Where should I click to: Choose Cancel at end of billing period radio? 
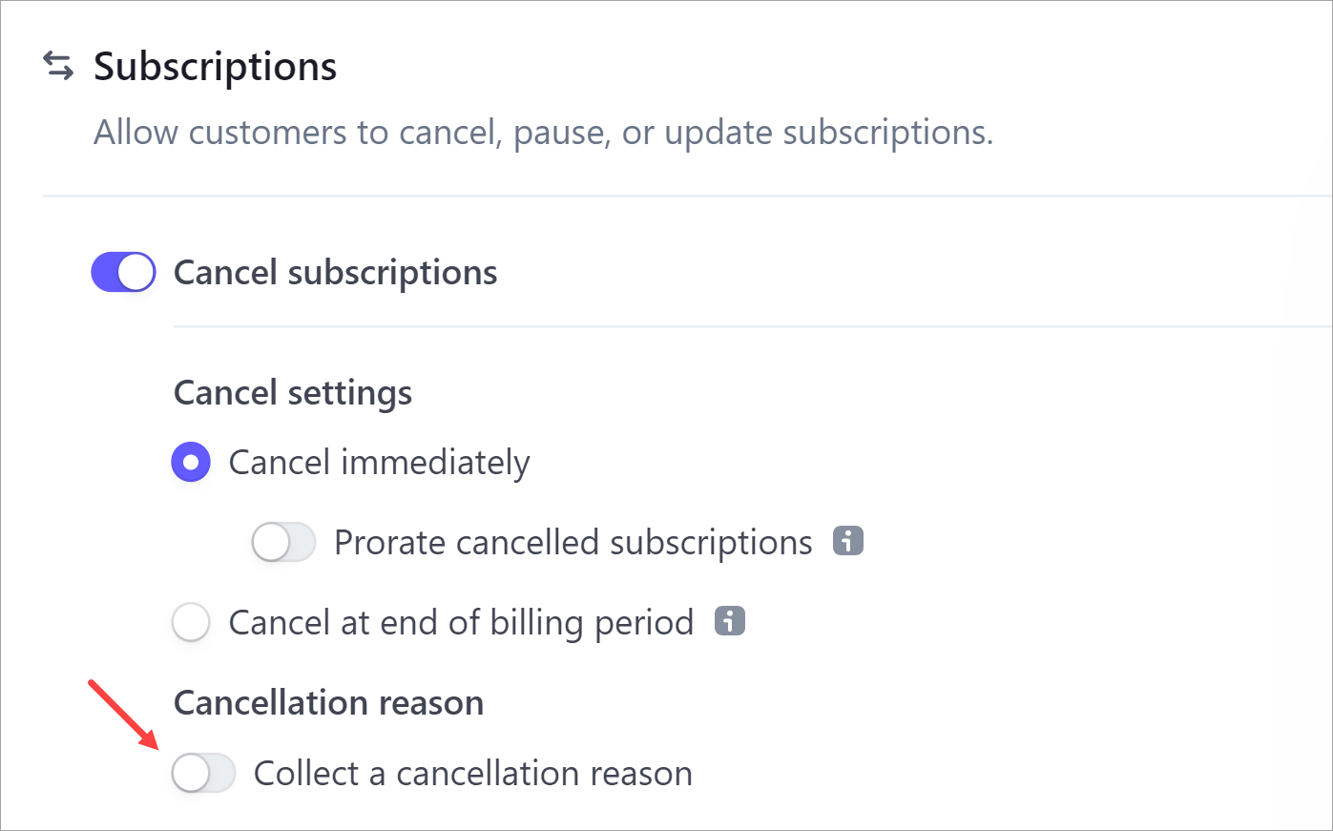point(191,622)
